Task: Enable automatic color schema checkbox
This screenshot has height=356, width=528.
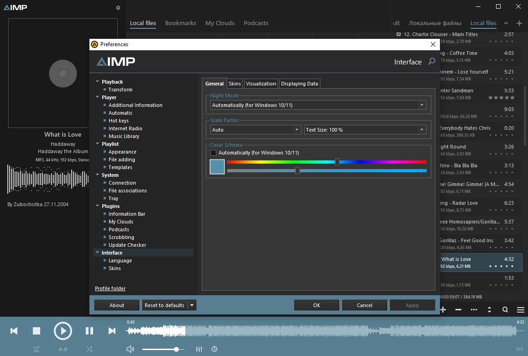Action: point(213,153)
